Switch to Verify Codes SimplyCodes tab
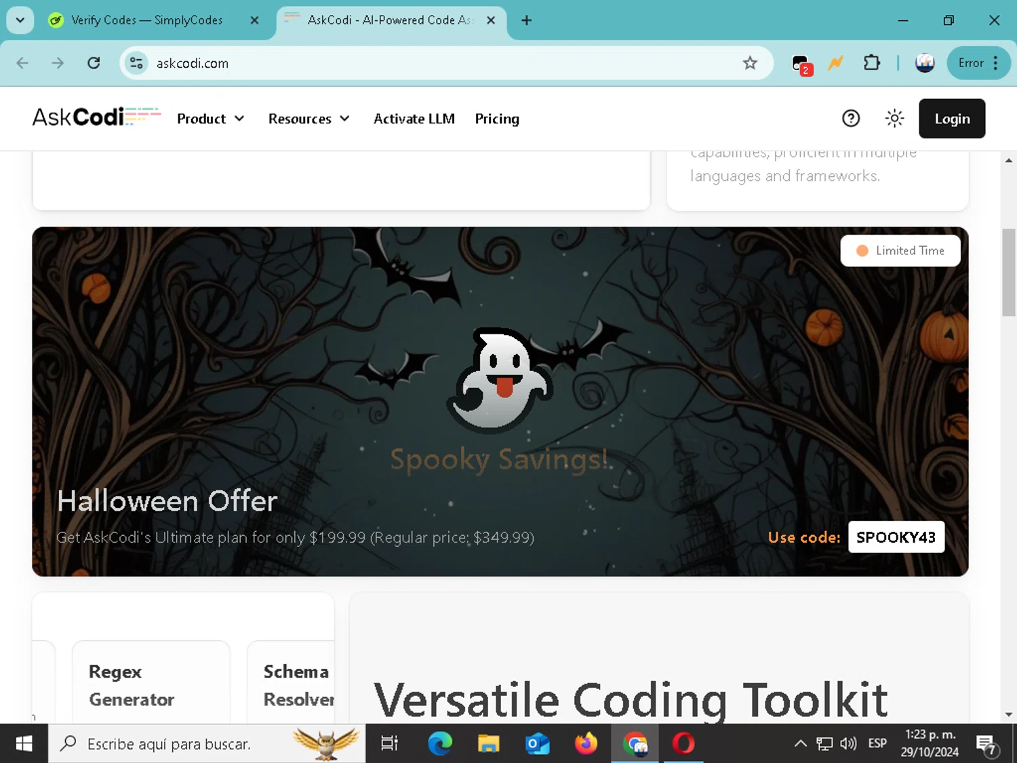The height and width of the screenshot is (763, 1017). [x=146, y=20]
